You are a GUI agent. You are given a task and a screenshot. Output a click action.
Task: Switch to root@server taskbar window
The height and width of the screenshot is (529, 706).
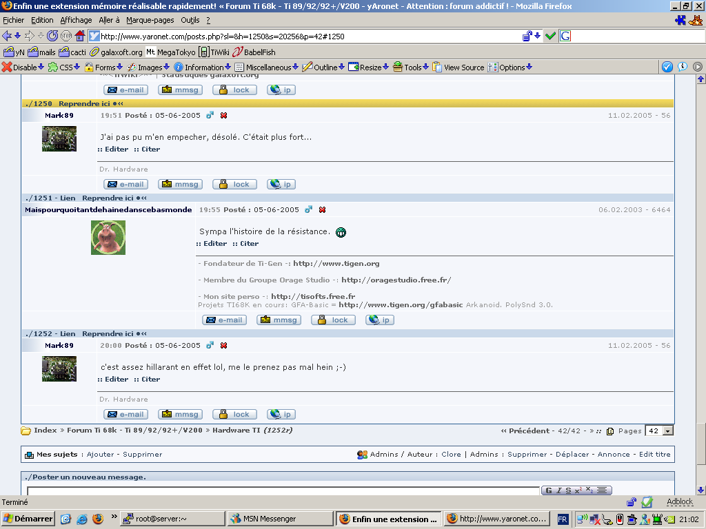click(x=172, y=519)
